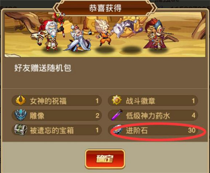This screenshot has width=210, height=173.
Task: Select the 进阶石 reward row label
Action: pyautogui.click(x=136, y=130)
